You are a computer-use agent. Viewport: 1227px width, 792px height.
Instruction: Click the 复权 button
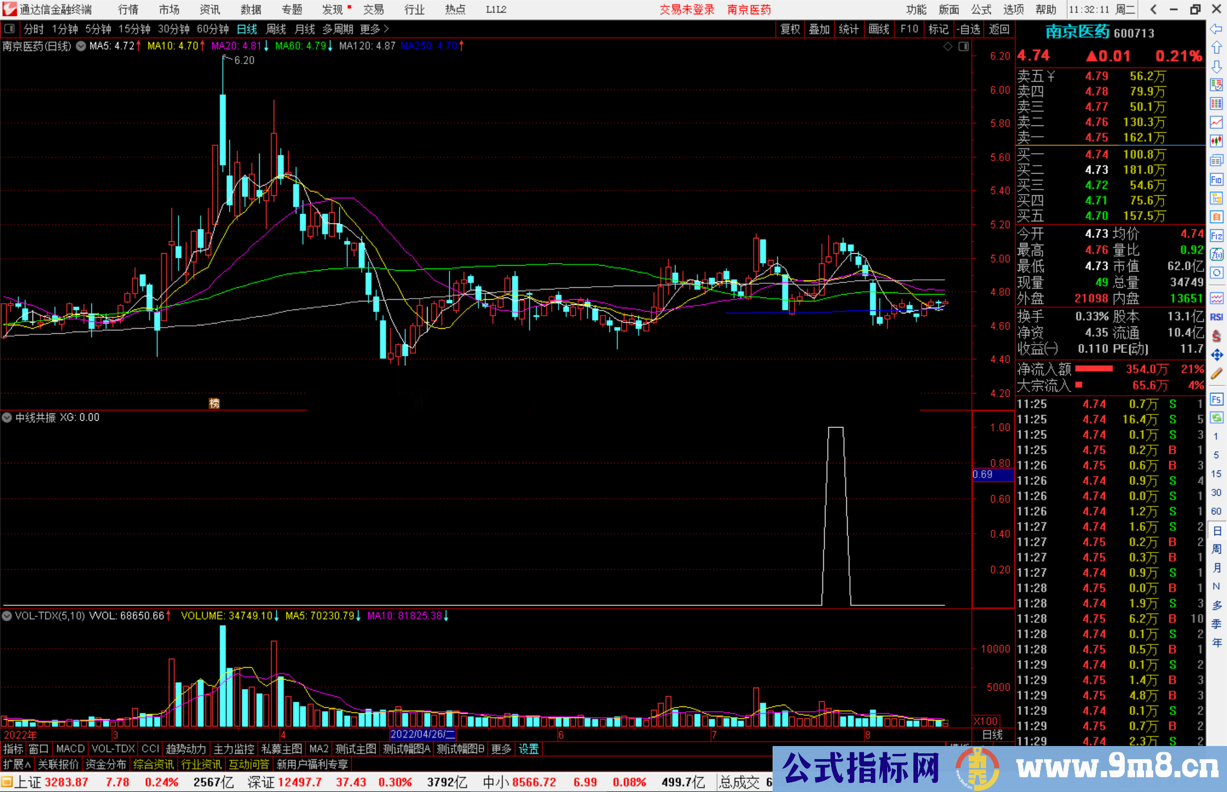click(x=790, y=29)
